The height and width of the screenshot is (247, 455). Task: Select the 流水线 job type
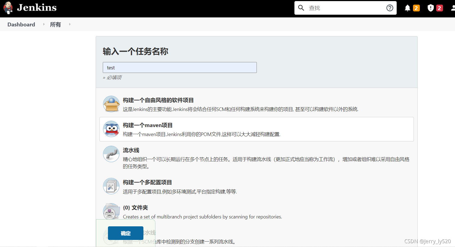pos(131,150)
